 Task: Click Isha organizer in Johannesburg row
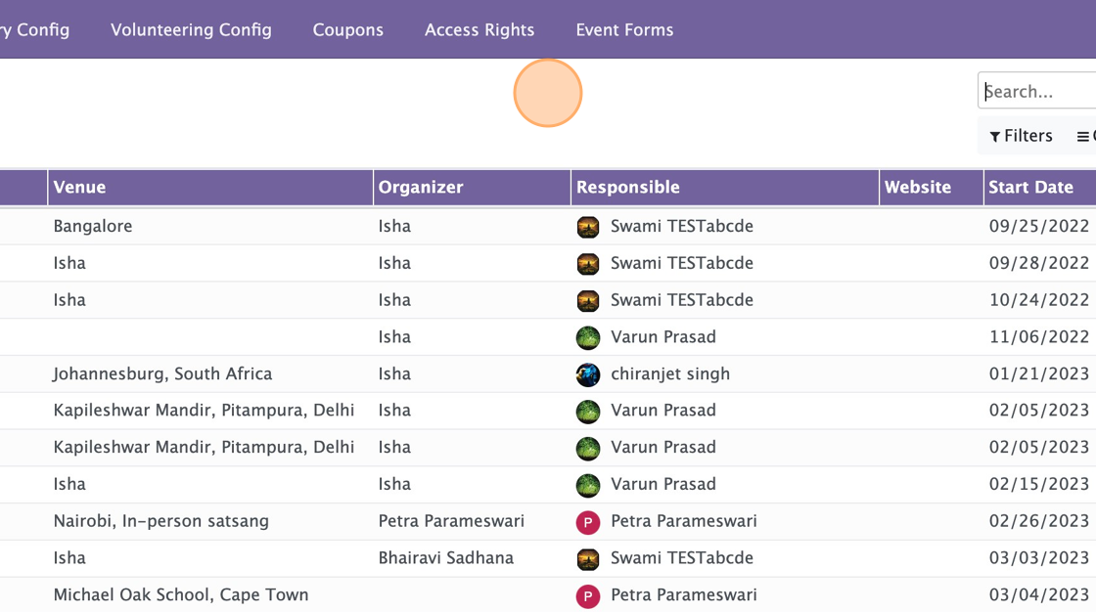pos(395,373)
